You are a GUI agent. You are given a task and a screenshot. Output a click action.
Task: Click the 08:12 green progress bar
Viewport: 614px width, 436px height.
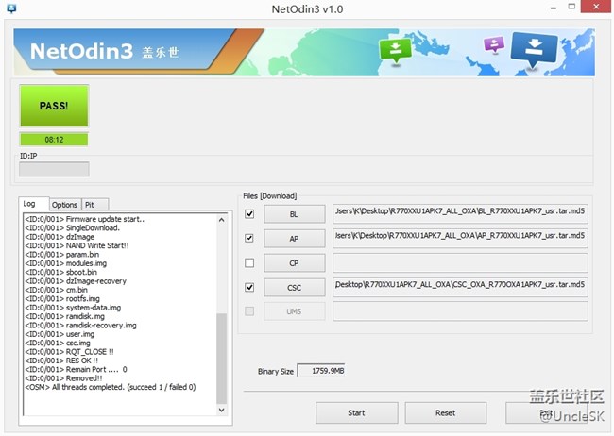pos(54,139)
